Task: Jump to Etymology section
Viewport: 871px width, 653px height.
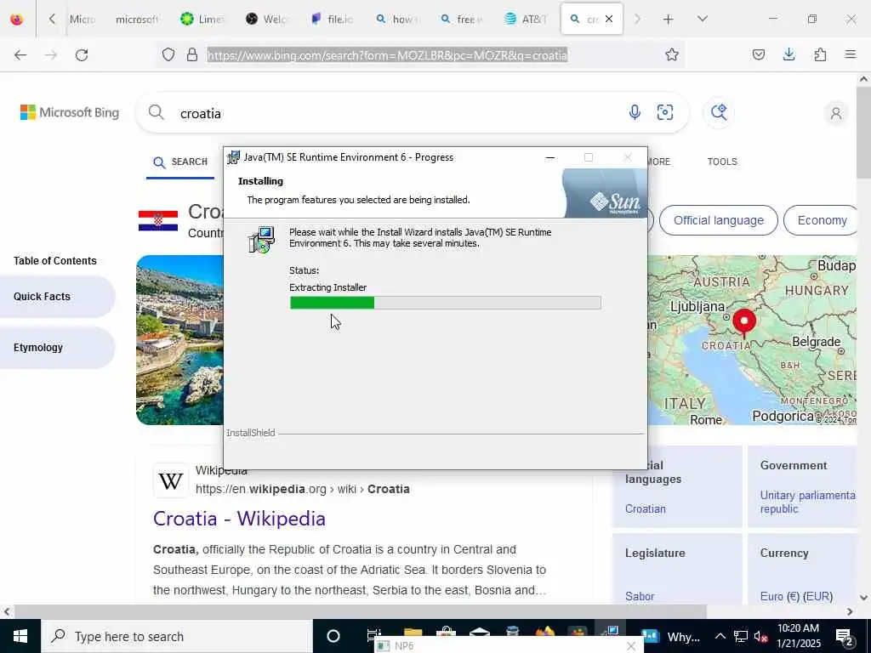Action: click(x=57, y=348)
